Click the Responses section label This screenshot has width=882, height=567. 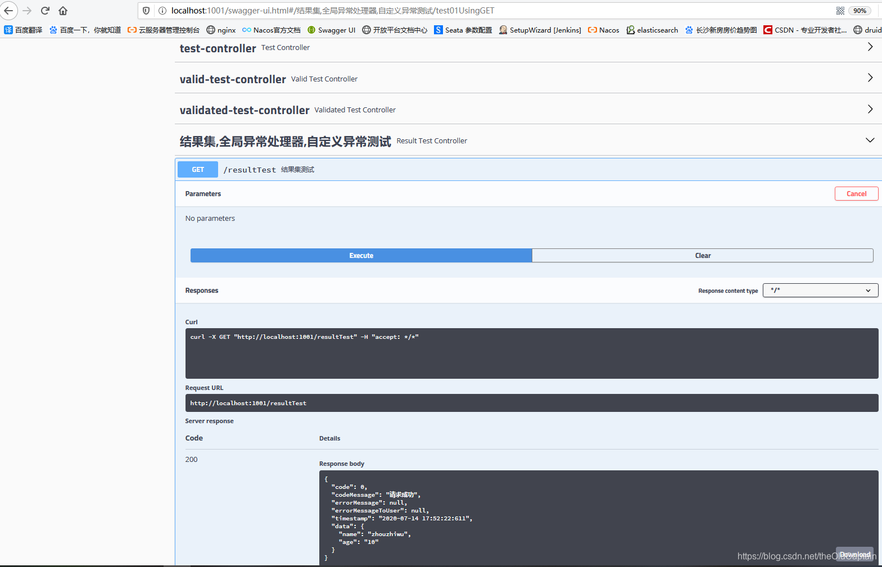(202, 291)
